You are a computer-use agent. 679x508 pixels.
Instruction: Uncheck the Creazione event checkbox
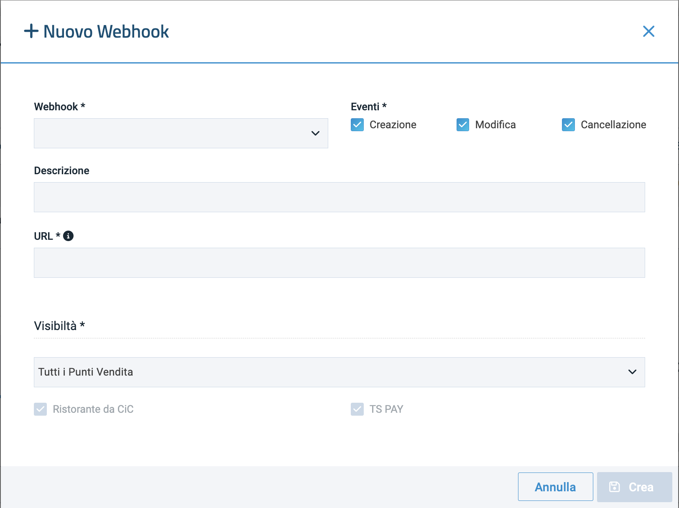(x=357, y=125)
